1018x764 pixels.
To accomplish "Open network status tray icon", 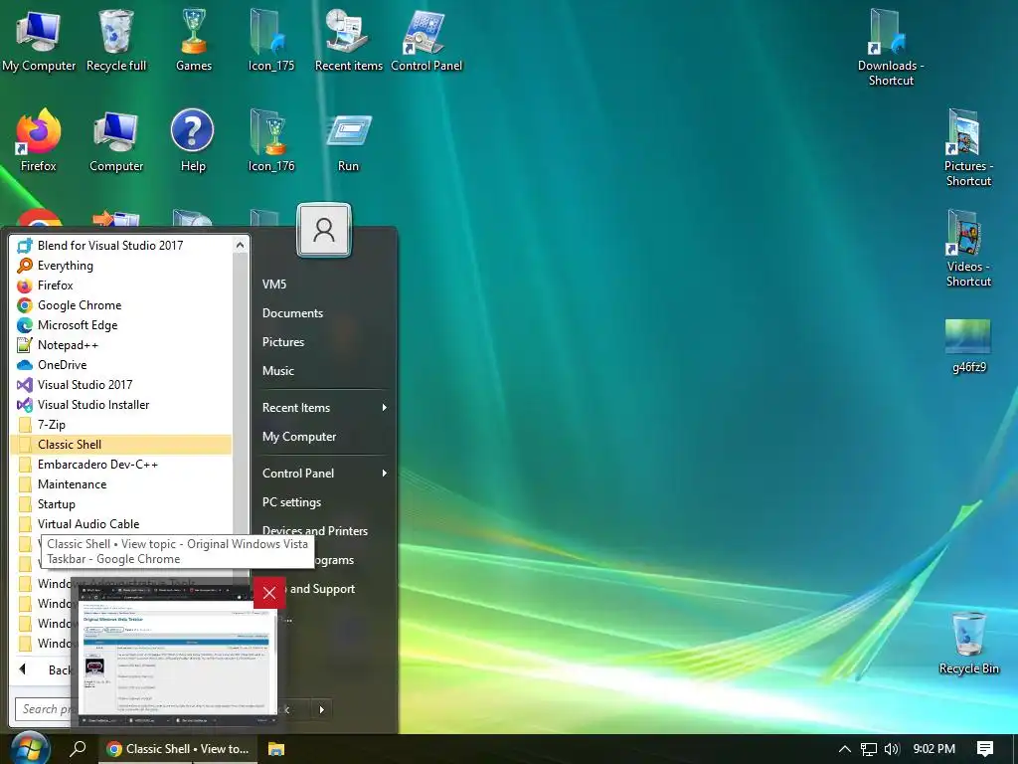I will pos(868,749).
